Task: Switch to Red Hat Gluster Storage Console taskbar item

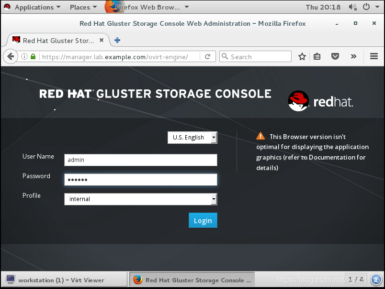Action: [192, 280]
